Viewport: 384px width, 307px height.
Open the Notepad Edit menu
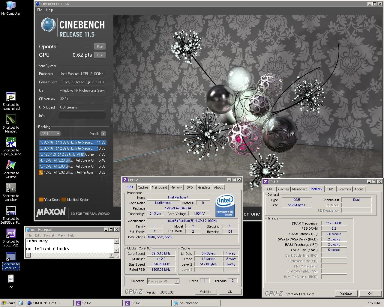click(x=38, y=235)
